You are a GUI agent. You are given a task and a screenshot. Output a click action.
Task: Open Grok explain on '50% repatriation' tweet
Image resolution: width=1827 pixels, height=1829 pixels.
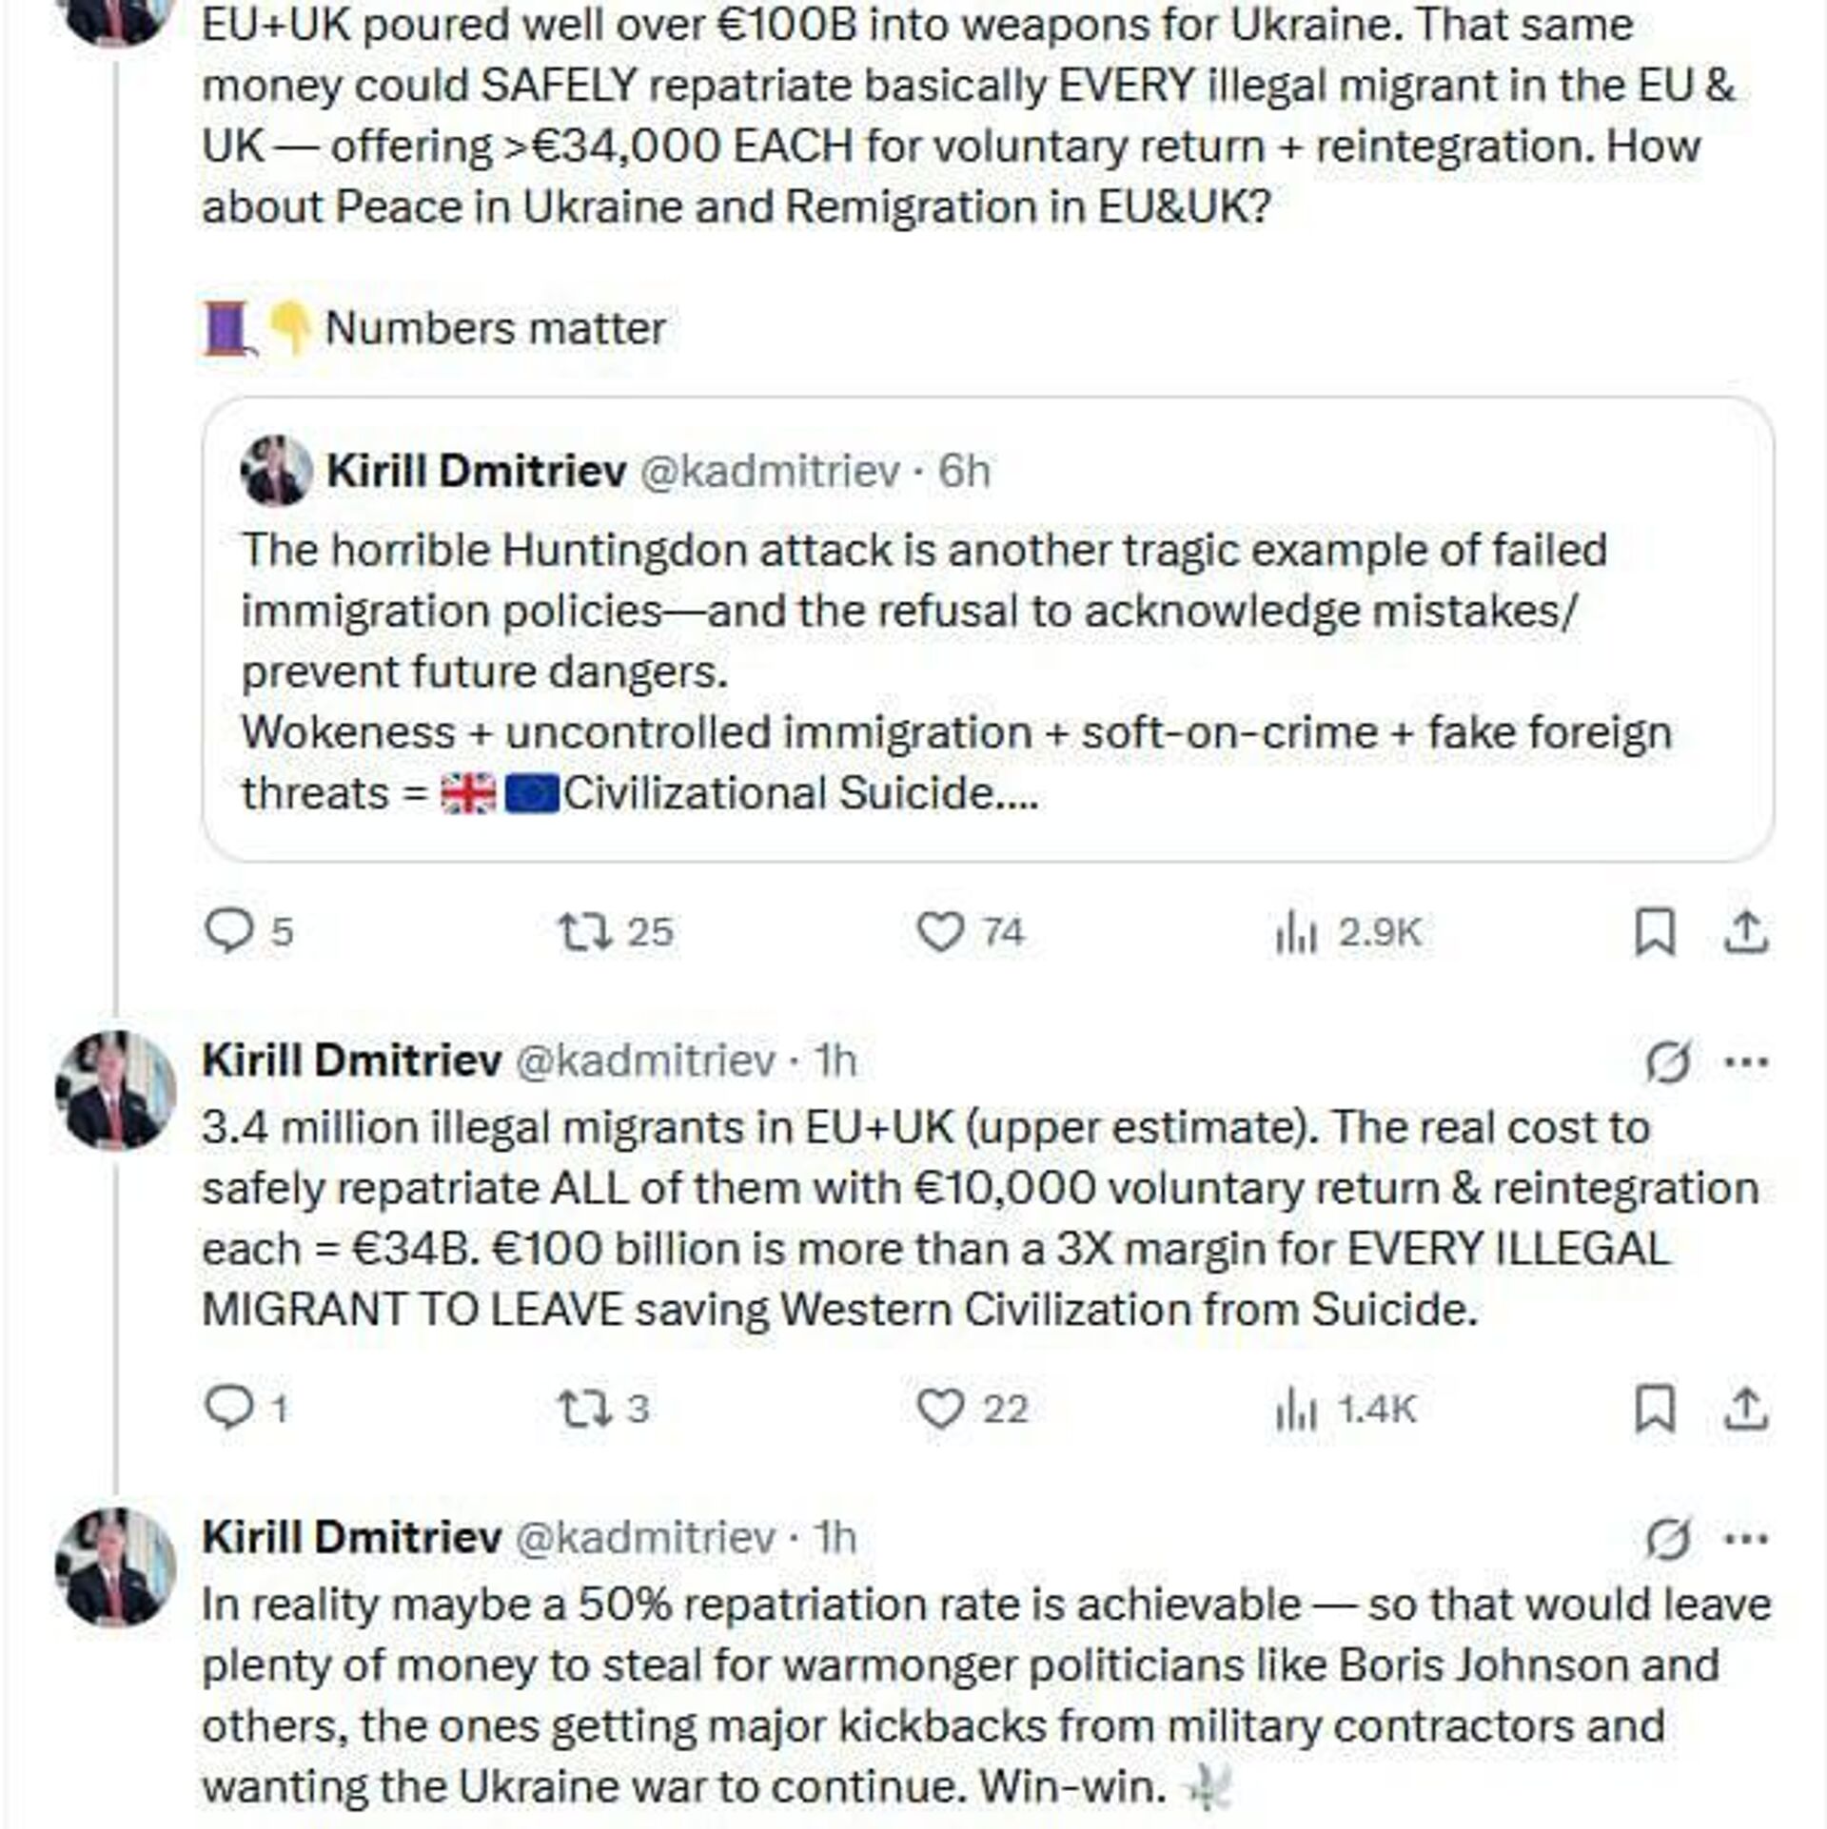pos(1668,1539)
